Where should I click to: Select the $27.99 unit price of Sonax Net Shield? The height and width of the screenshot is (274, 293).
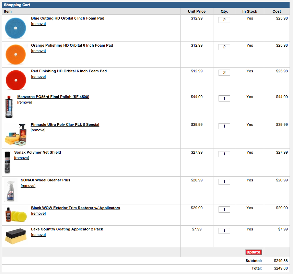tap(197, 153)
